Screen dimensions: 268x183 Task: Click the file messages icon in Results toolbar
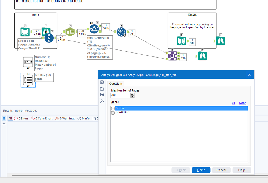pos(94,118)
